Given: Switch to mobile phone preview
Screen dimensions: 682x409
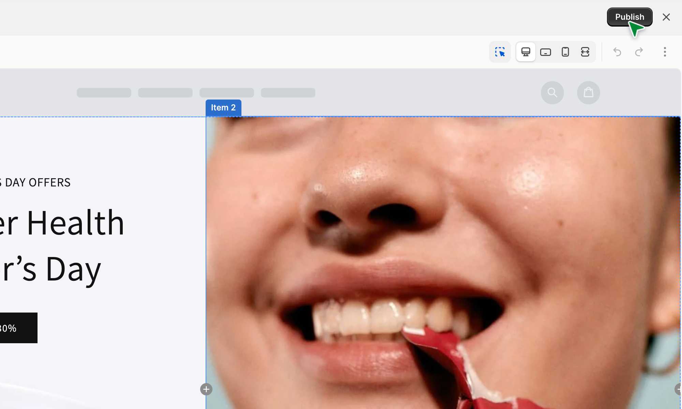Looking at the screenshot, I should click(565, 52).
